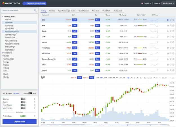This screenshot has width=176, height=127.
Task: Switch to the Favorites tab
Action: pos(52,11)
